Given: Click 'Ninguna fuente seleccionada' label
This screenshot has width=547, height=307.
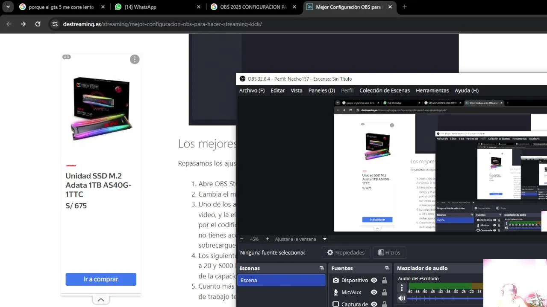Looking at the screenshot, I should [272, 252].
